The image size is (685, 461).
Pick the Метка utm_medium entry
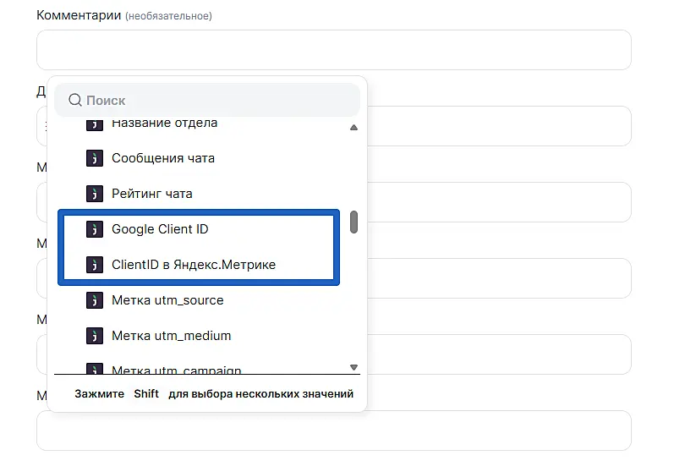pyautogui.click(x=171, y=336)
